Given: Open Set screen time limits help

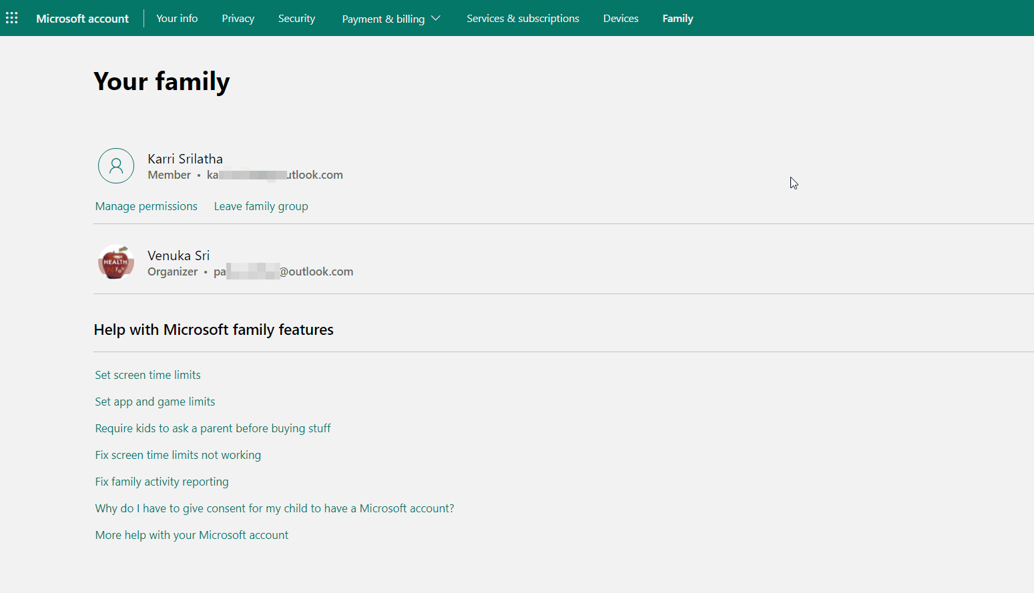Looking at the screenshot, I should point(148,375).
